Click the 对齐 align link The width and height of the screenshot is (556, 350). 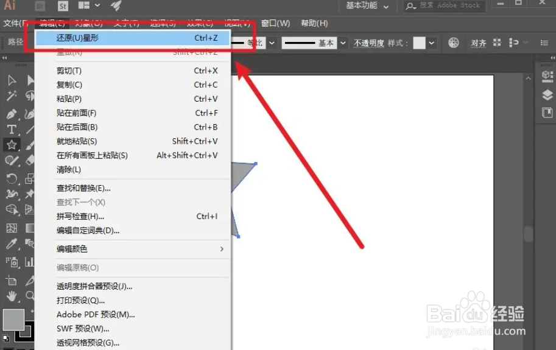click(478, 43)
